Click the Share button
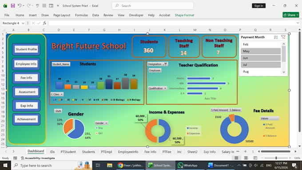This screenshot has width=302, height=170. pyautogui.click(x=291, y=15)
